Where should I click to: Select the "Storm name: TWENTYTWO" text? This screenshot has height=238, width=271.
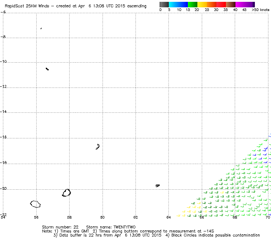[x=111, y=227]
